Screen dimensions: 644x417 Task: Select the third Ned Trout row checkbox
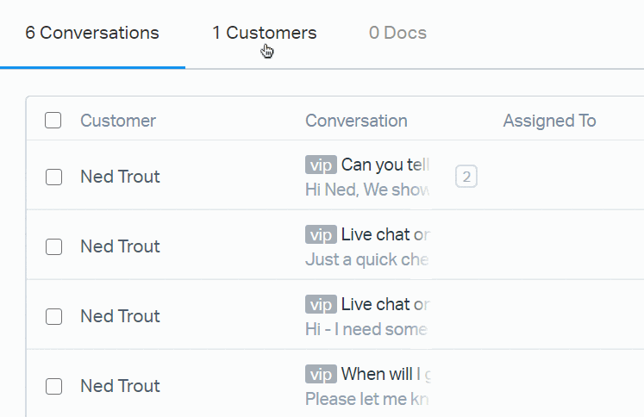click(53, 316)
